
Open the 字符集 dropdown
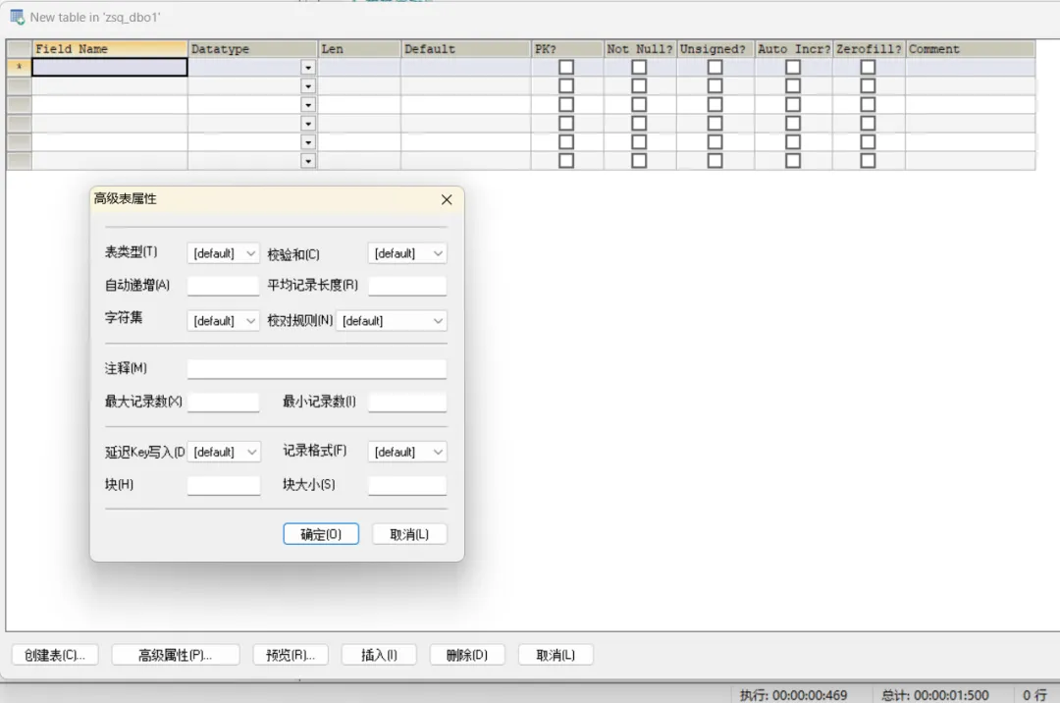(x=223, y=320)
